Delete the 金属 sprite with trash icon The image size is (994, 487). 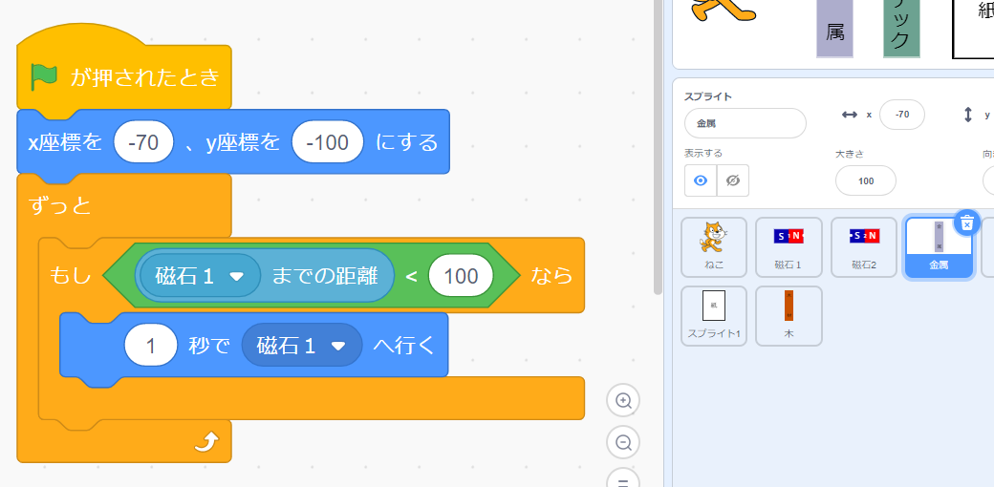coord(966,222)
